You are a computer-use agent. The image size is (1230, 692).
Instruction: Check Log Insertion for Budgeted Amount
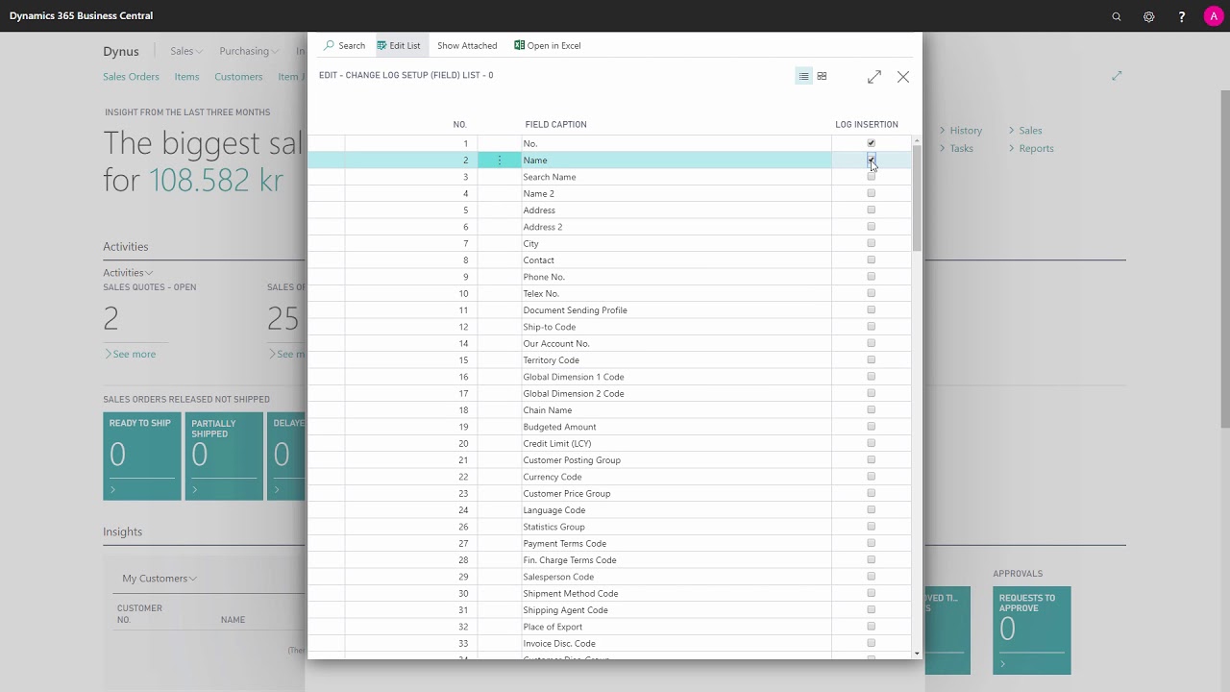(872, 427)
